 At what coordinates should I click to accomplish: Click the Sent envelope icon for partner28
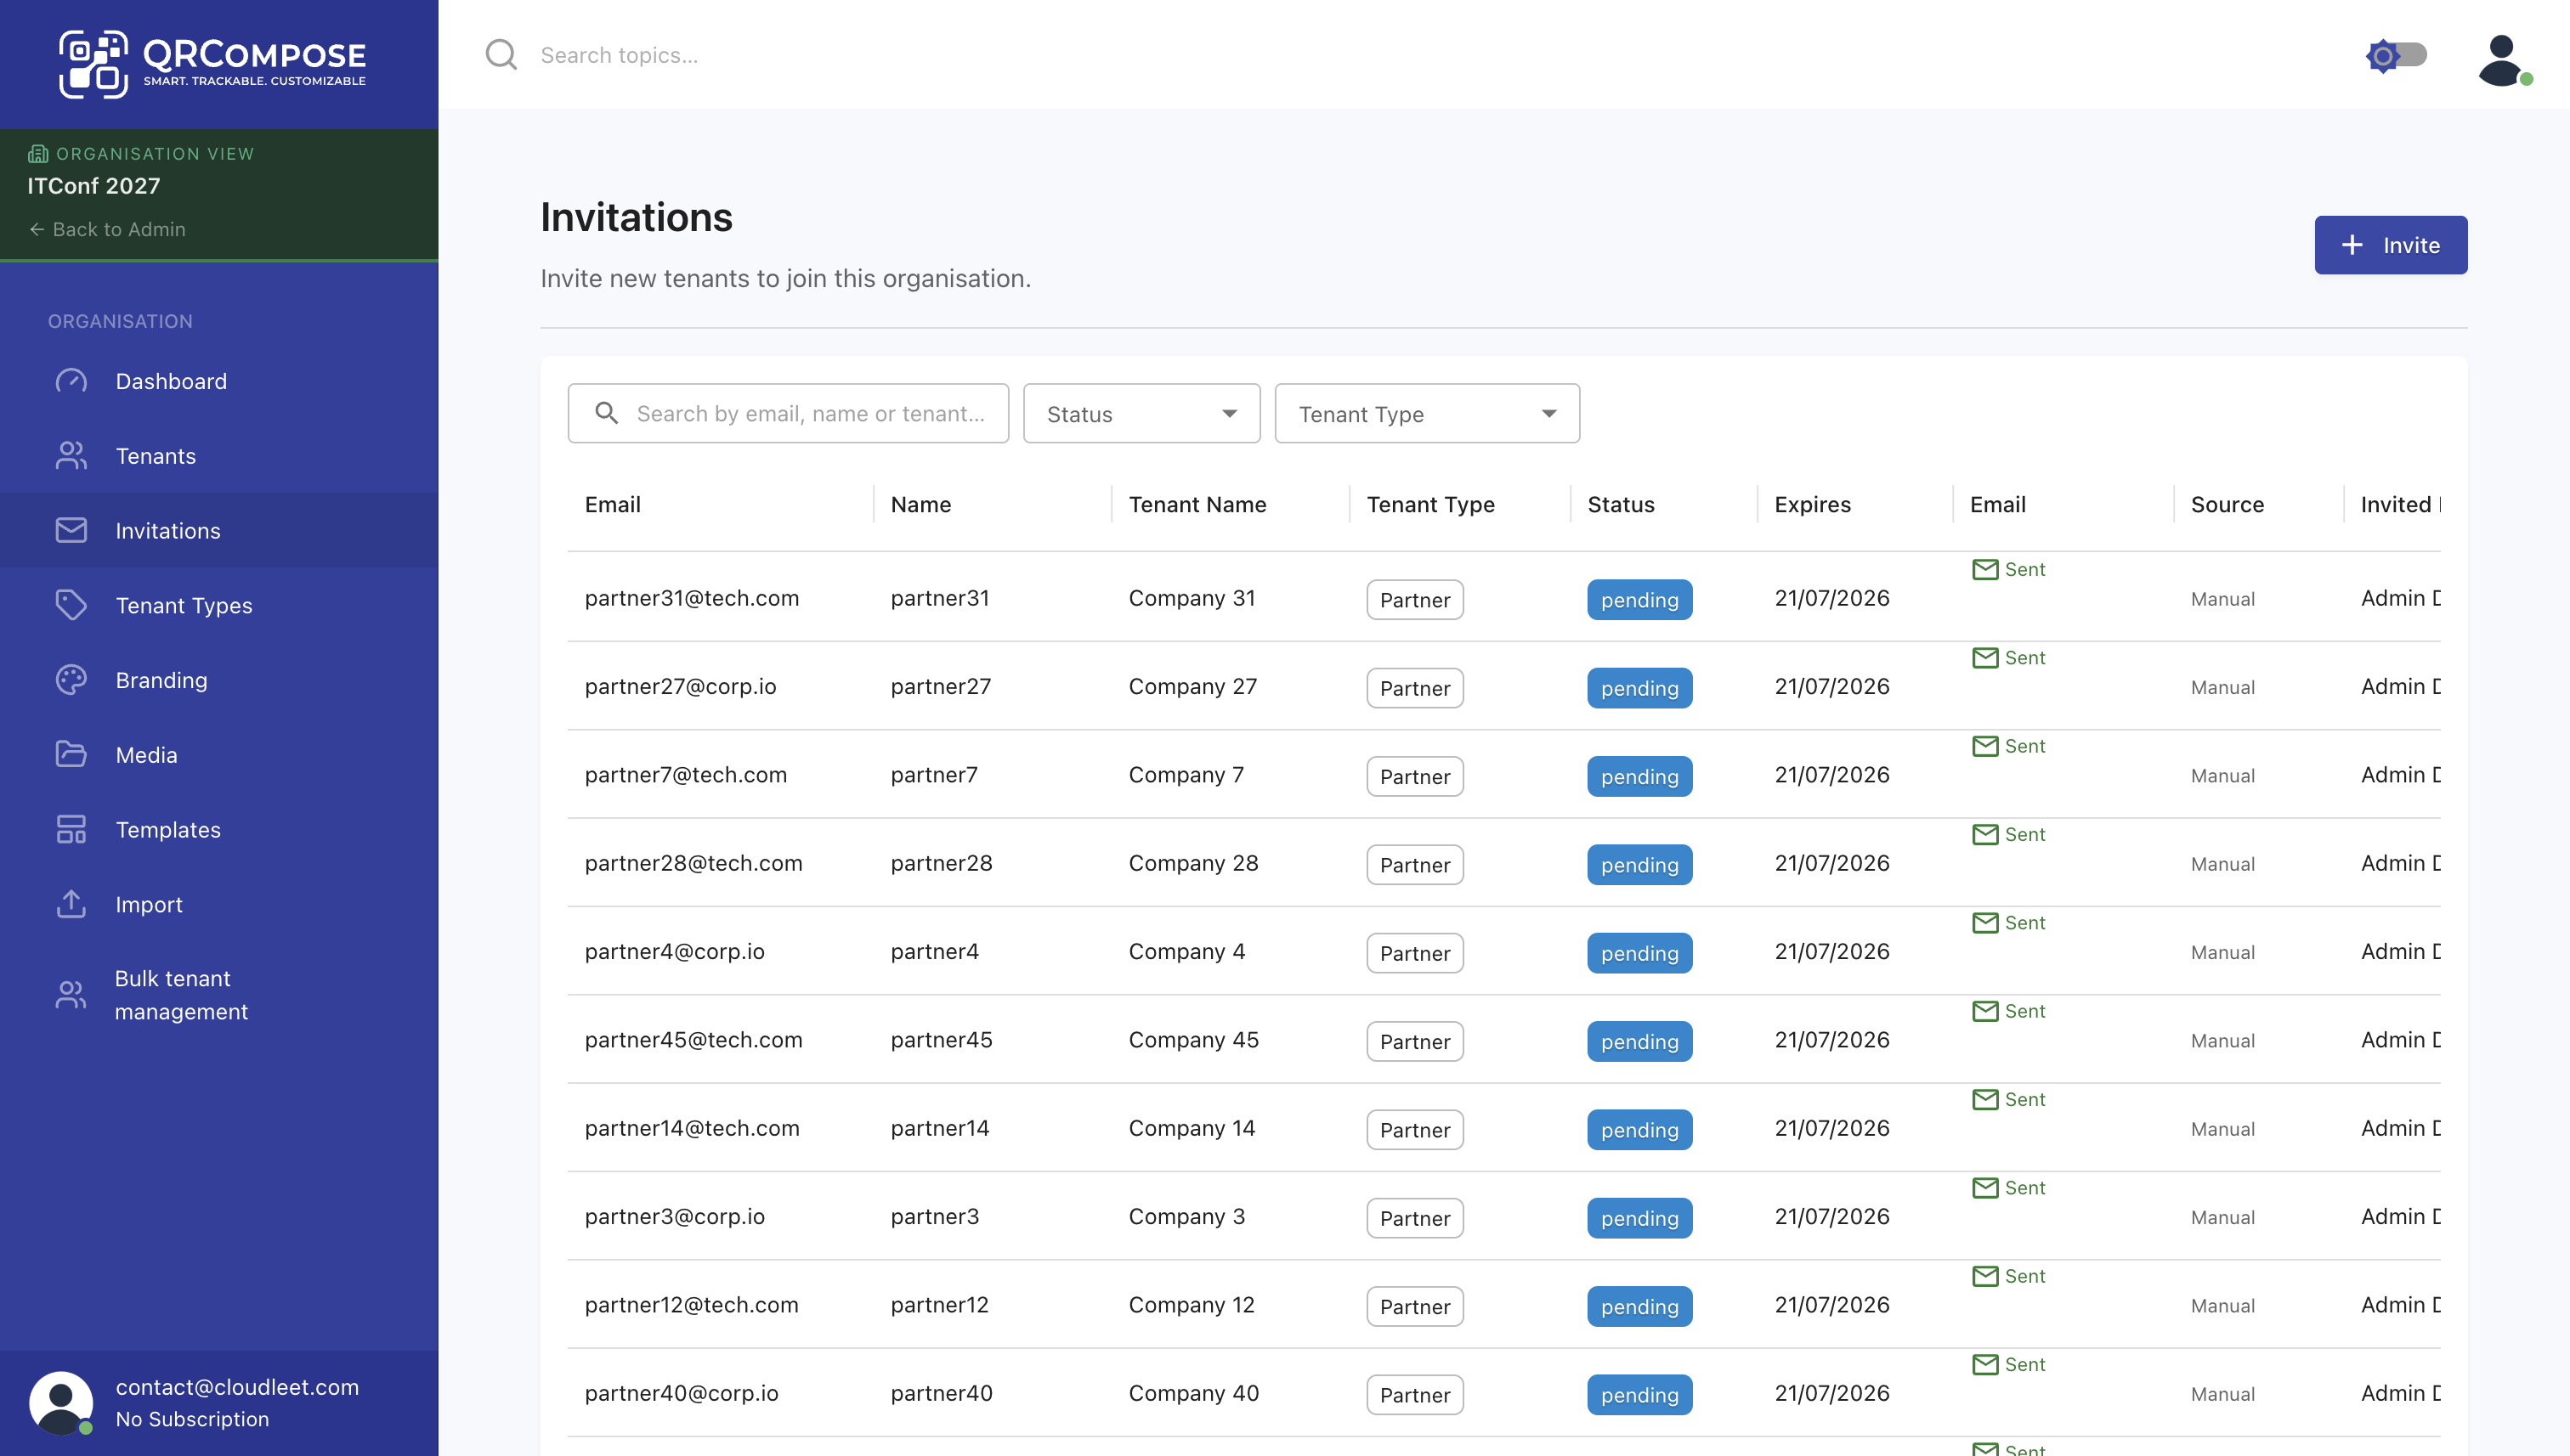coord(1984,834)
